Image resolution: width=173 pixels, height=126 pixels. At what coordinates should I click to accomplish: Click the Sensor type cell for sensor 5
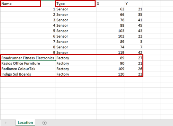(76, 31)
